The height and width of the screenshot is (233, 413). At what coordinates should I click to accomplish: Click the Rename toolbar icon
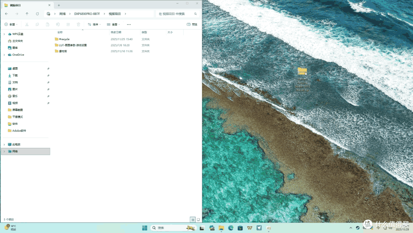(58, 24)
